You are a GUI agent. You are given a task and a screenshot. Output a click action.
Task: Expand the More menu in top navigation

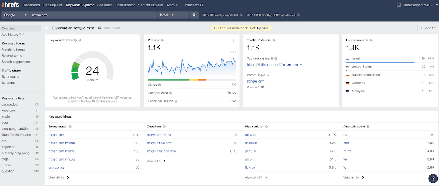pos(172,5)
